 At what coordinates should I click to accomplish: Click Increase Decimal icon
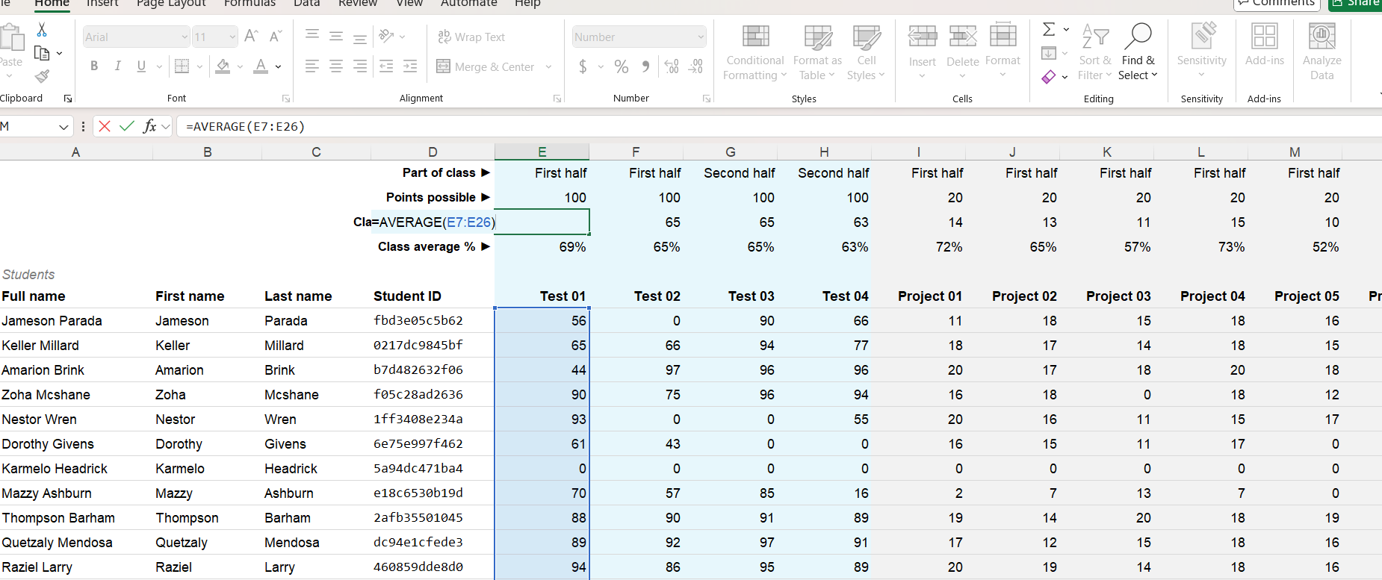coord(672,66)
